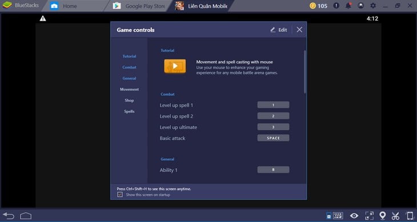
Task: Click the Basic attack SPACE key field
Action: click(x=273, y=138)
